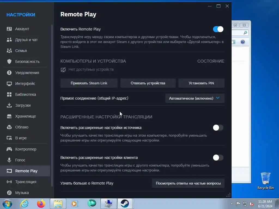The image size is (279, 209).
Task: Open Хранилище via its drive icon
Action: (9, 116)
